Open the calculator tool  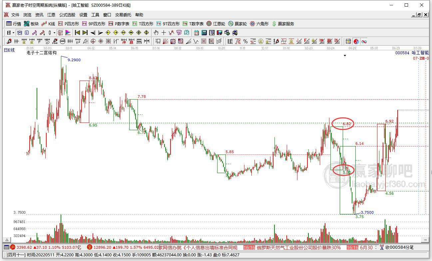click(204, 33)
